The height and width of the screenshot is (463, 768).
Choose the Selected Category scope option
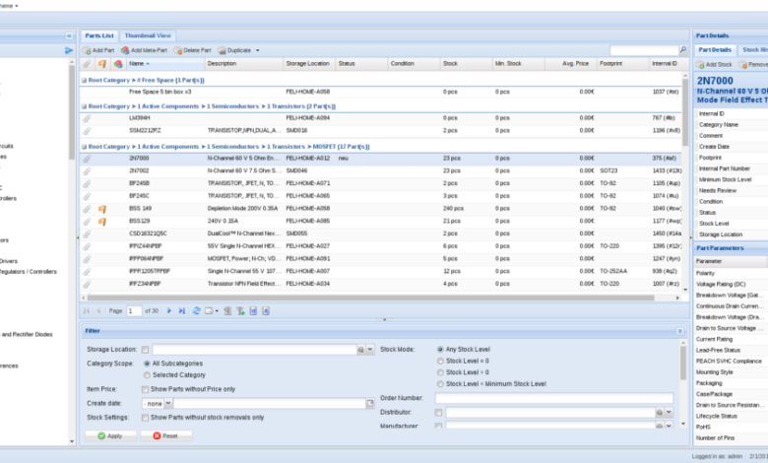tap(147, 375)
